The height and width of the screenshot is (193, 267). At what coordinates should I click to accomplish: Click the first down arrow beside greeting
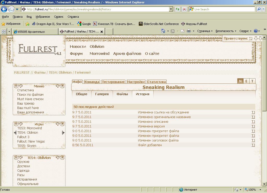pos(256,38)
